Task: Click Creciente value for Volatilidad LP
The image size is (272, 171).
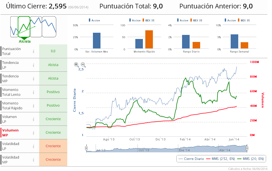Action: pos(53,146)
